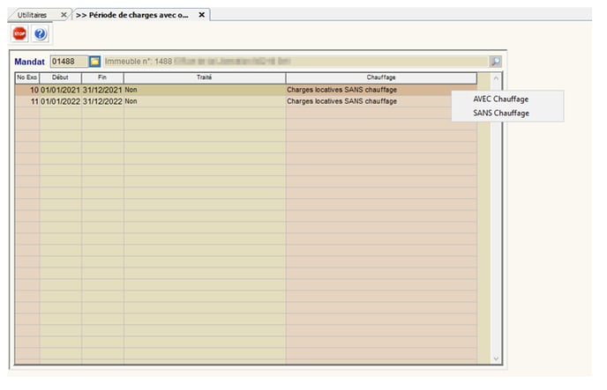Click the Traité column header

[204, 77]
